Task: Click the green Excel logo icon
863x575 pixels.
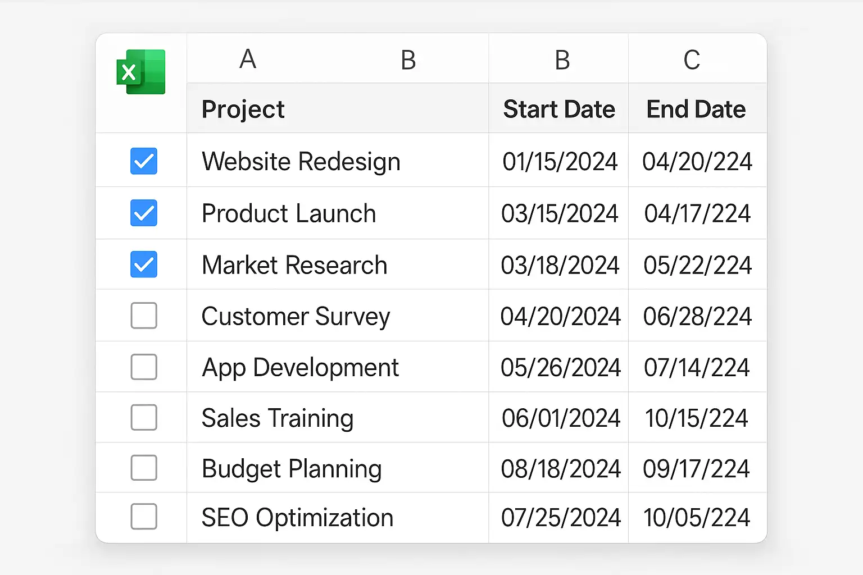Action: point(141,72)
